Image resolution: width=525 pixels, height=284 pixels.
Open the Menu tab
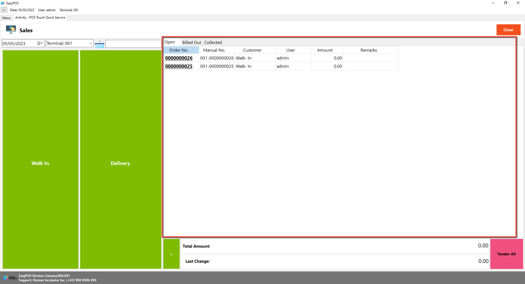coord(7,18)
